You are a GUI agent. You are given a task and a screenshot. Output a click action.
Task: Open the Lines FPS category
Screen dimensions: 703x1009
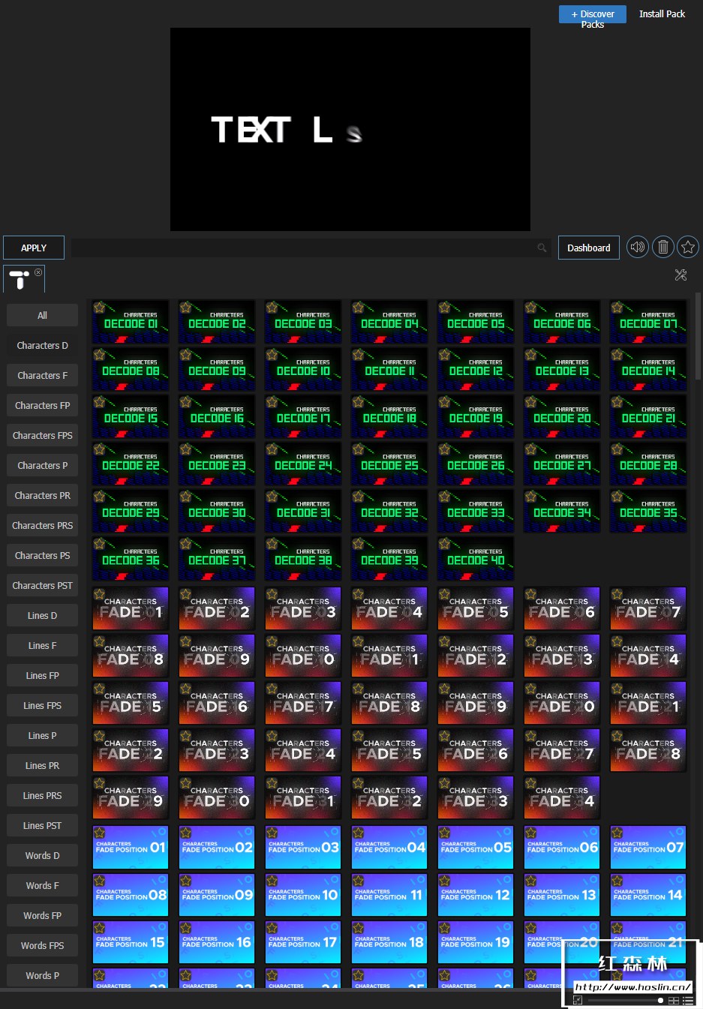pyautogui.click(x=43, y=705)
